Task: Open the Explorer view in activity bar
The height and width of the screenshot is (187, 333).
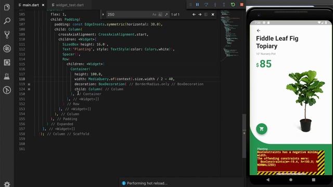Action: click(x=7, y=7)
